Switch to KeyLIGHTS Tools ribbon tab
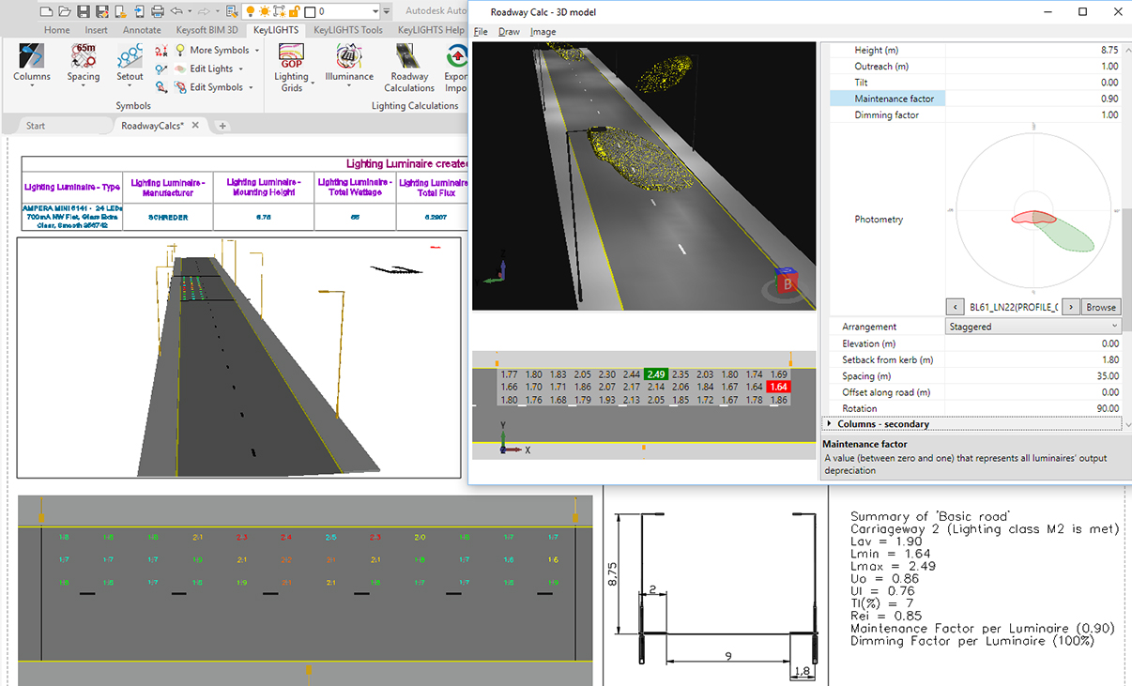The width and height of the screenshot is (1132, 686). pos(348,29)
